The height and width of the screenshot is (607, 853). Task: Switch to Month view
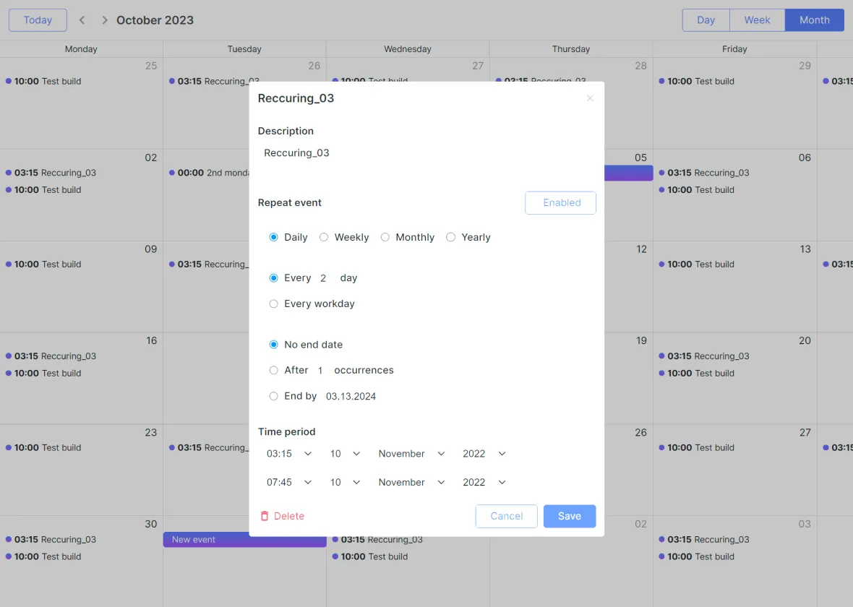[815, 20]
